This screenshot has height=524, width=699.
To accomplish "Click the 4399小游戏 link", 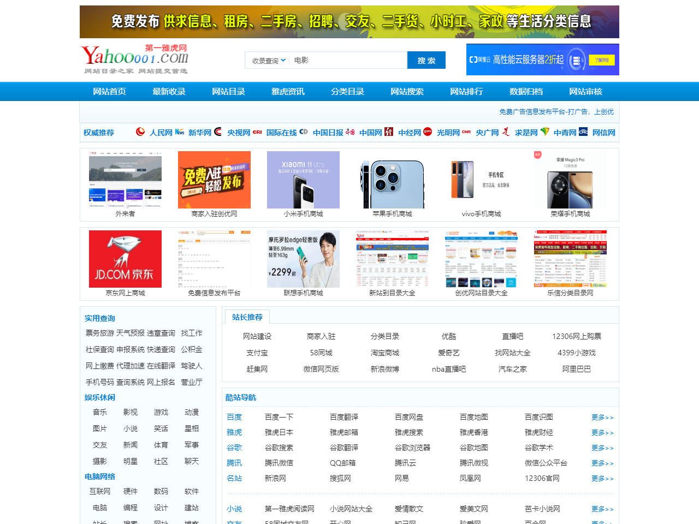I will [x=577, y=353].
